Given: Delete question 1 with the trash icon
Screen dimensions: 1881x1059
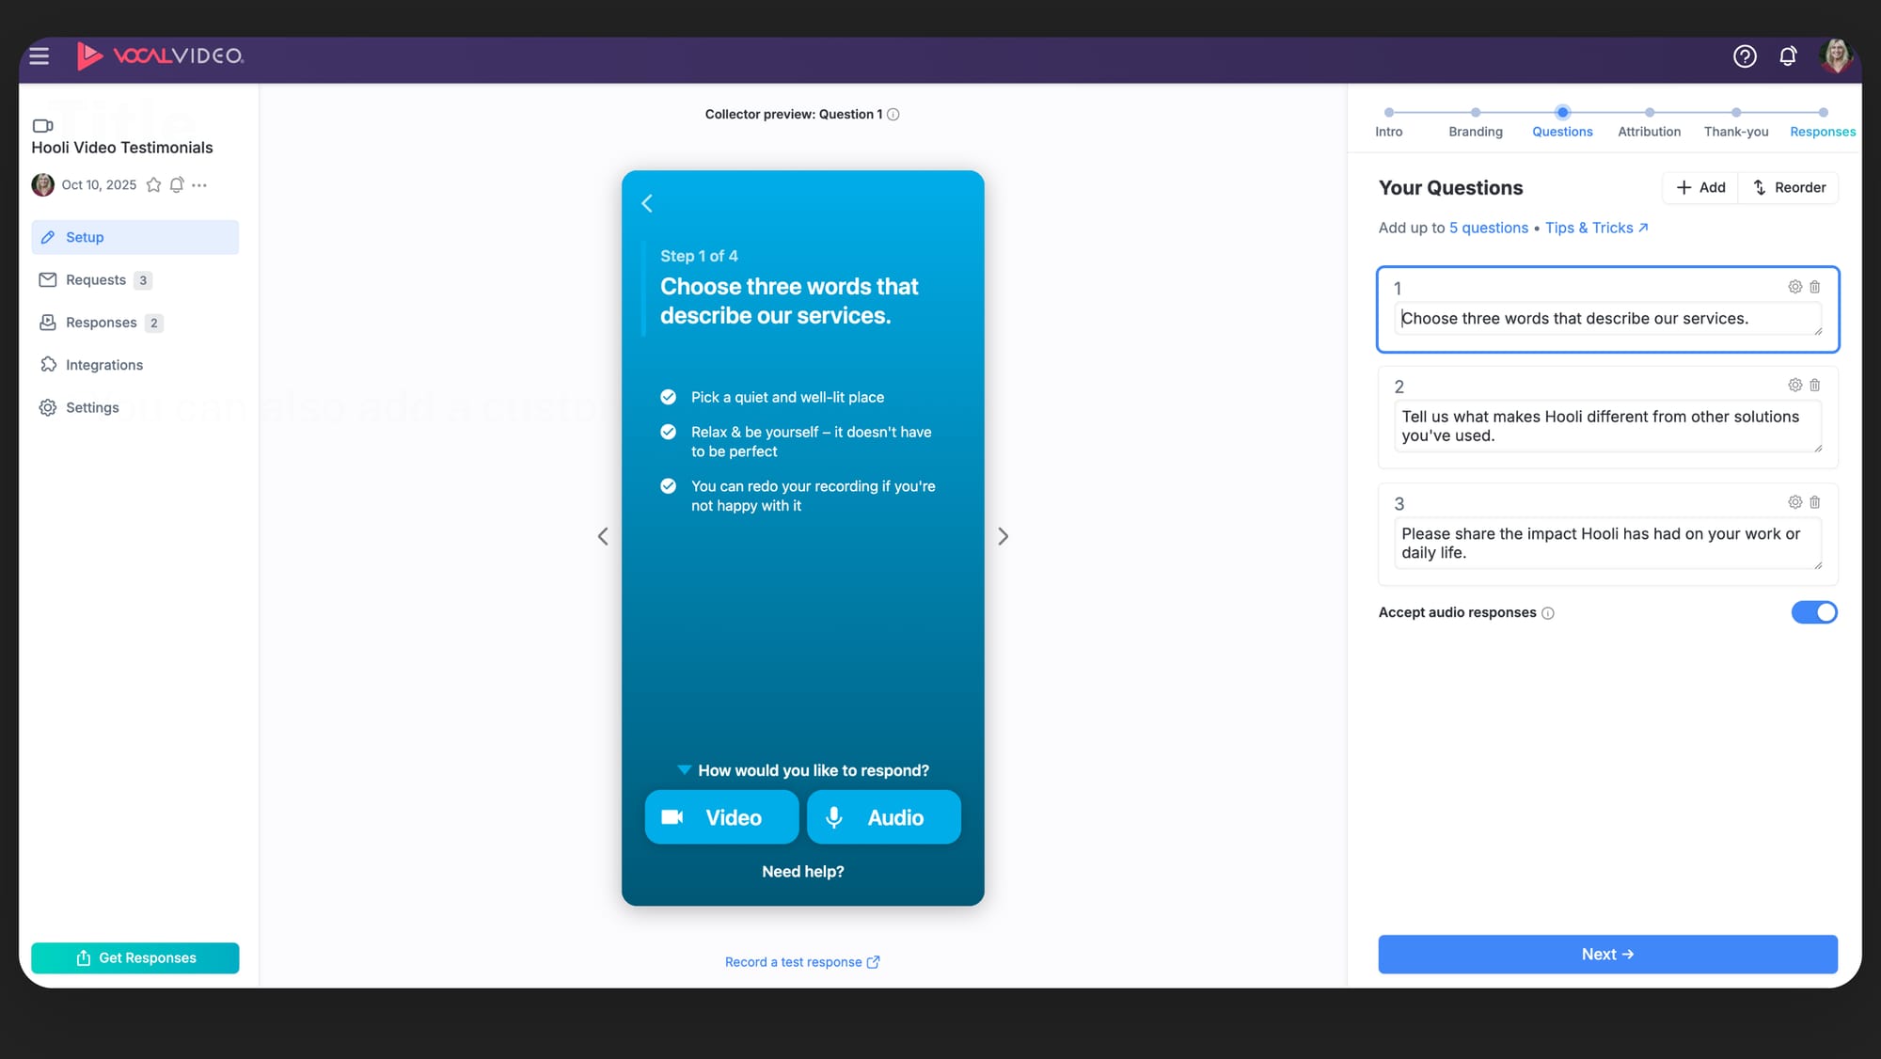Looking at the screenshot, I should (1815, 287).
